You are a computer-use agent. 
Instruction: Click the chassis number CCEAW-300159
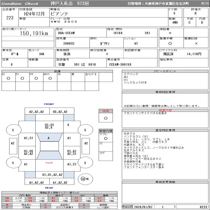[120, 64]
